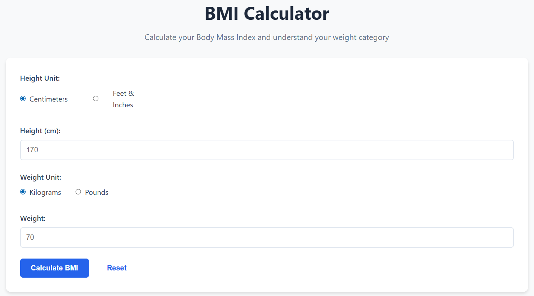Click the weight category subtitle text

(x=267, y=37)
